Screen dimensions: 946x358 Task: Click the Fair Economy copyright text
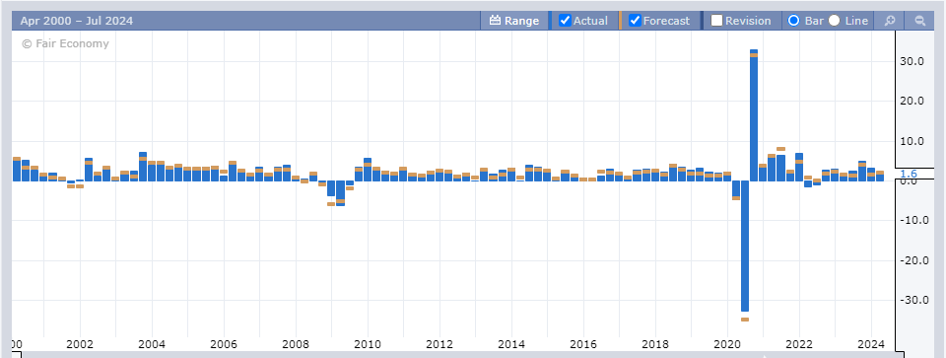[65, 43]
